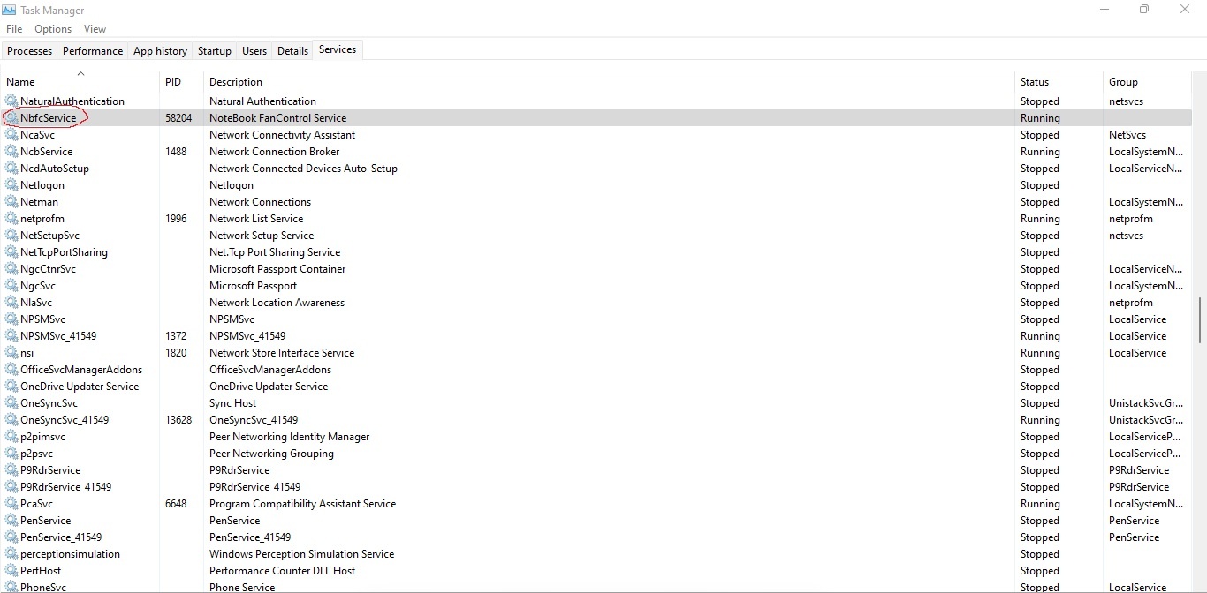Click the gear icon beside NetSetupSvc
The image size is (1207, 593).
pyautogui.click(x=11, y=235)
